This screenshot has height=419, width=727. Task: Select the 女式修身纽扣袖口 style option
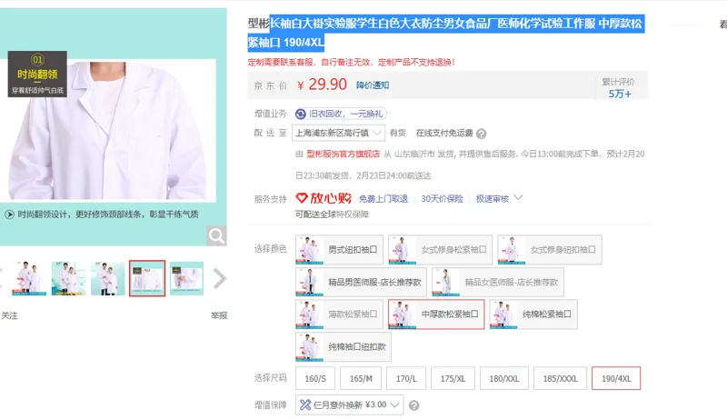550,249
